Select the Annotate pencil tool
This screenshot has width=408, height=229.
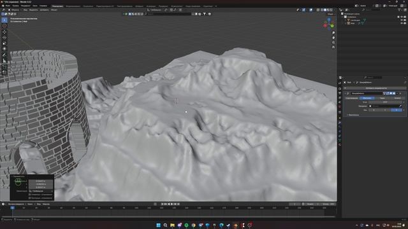point(4,55)
